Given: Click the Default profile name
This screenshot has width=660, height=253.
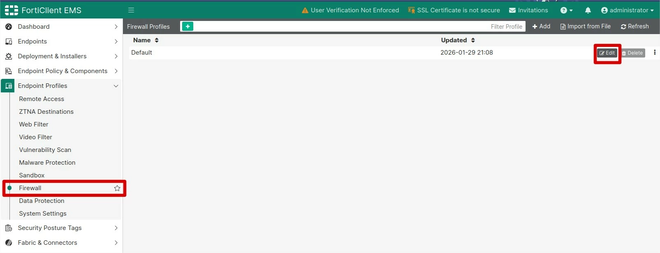Looking at the screenshot, I should click(141, 53).
